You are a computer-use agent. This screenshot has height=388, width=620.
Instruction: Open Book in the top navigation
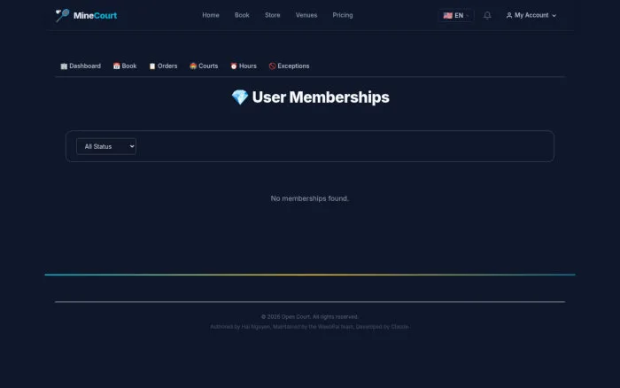[x=242, y=15]
